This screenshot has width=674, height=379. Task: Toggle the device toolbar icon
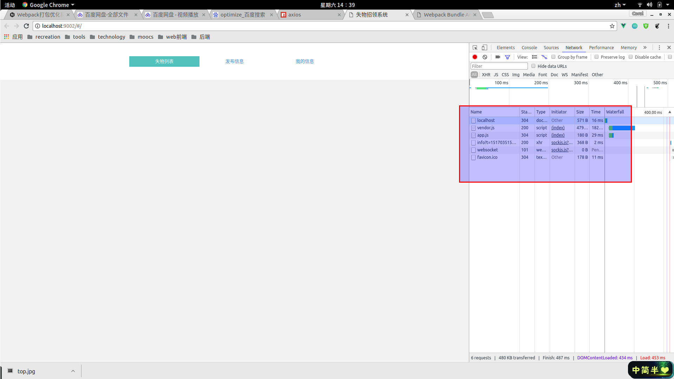tap(484, 47)
